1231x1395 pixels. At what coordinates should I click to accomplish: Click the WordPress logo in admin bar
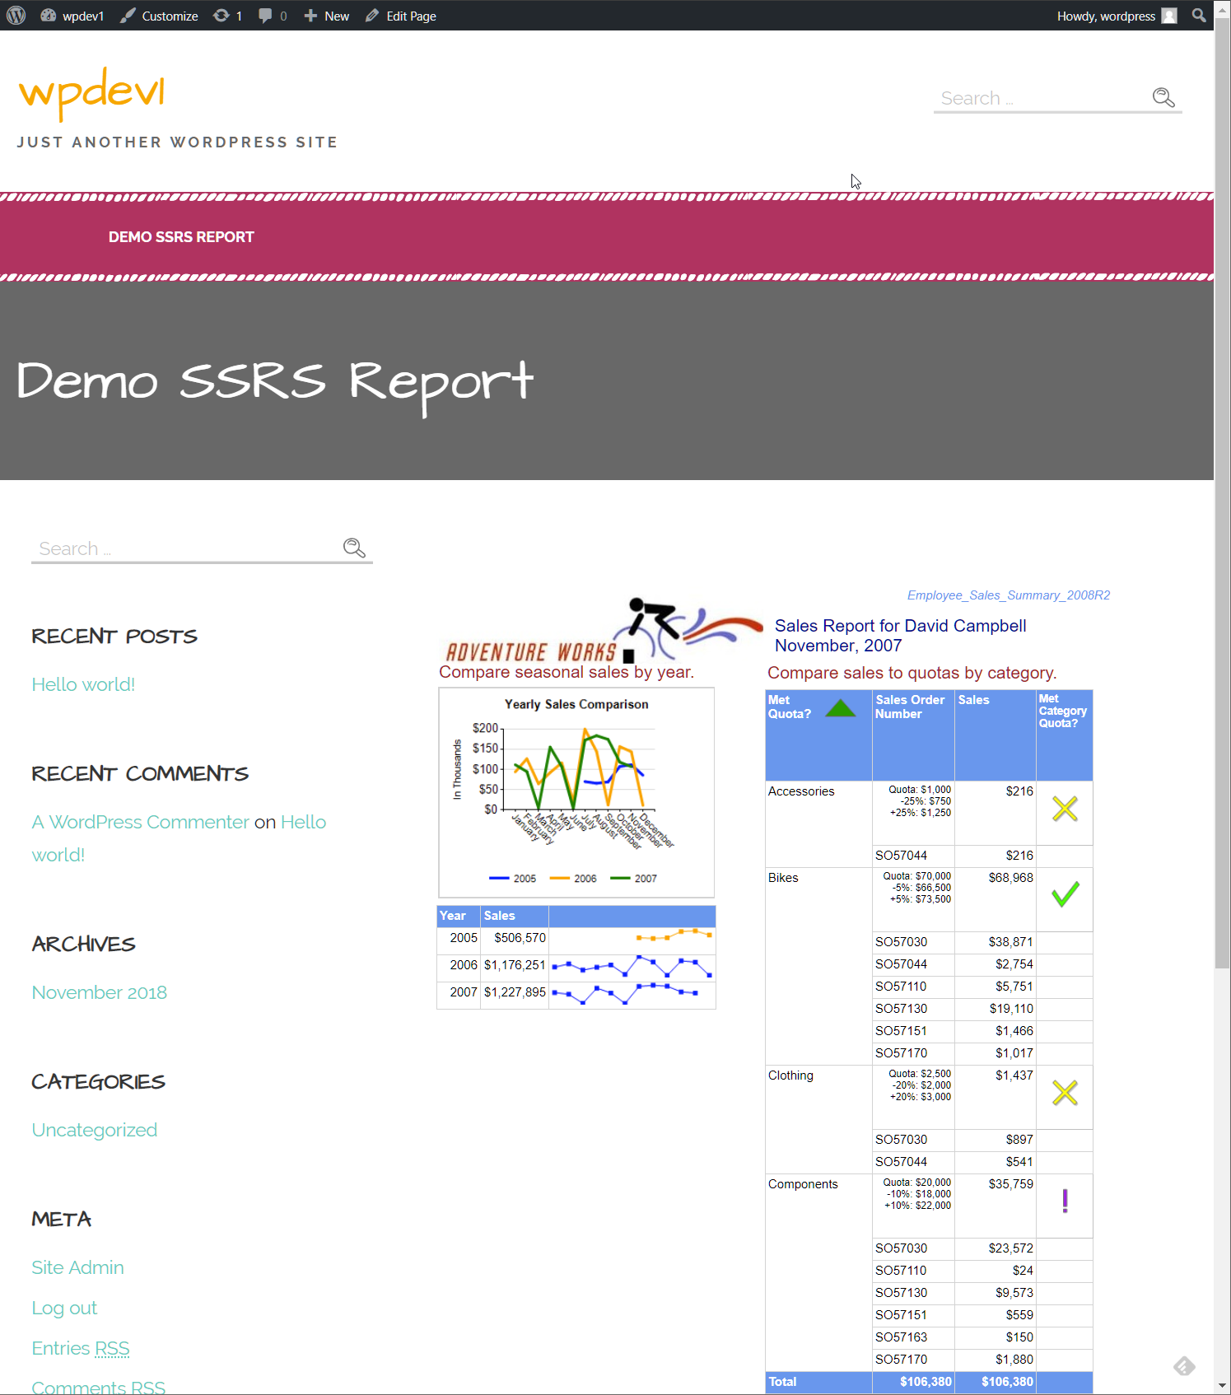pyautogui.click(x=16, y=16)
